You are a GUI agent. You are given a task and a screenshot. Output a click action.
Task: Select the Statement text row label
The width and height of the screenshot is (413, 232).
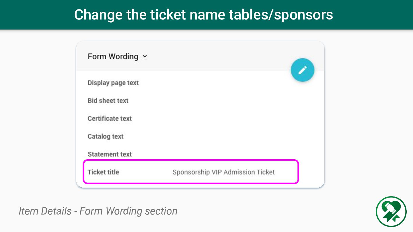point(110,154)
